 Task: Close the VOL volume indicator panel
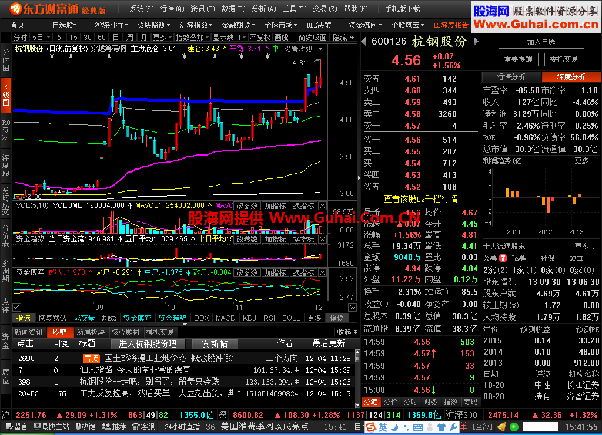coord(322,206)
